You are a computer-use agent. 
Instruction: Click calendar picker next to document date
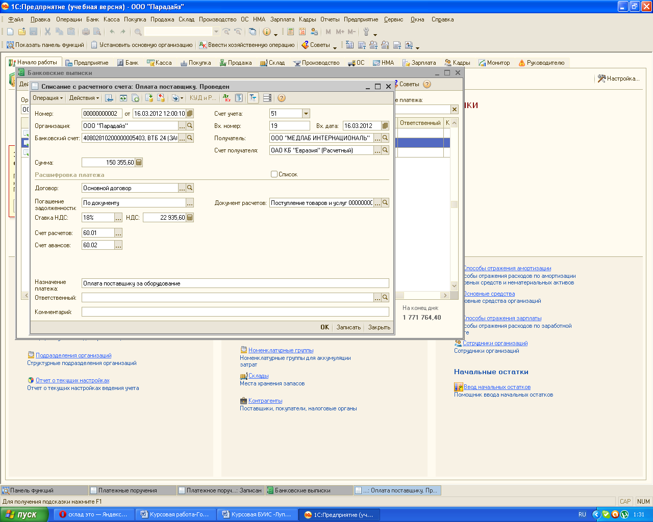coord(190,114)
